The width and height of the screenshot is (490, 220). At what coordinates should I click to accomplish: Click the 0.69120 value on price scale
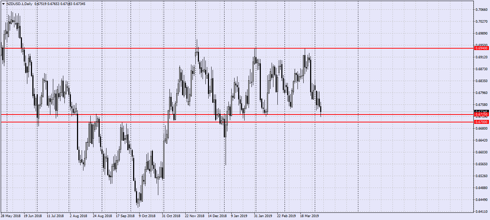(481, 57)
